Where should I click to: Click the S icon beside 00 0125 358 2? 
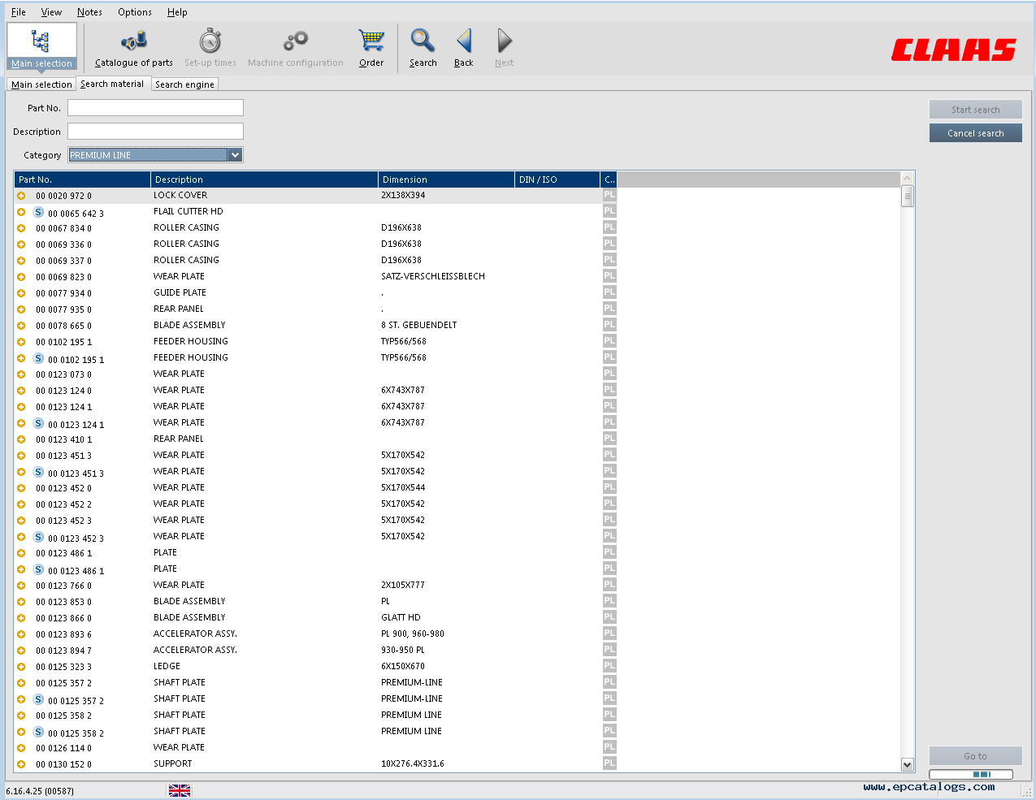pyautogui.click(x=38, y=732)
